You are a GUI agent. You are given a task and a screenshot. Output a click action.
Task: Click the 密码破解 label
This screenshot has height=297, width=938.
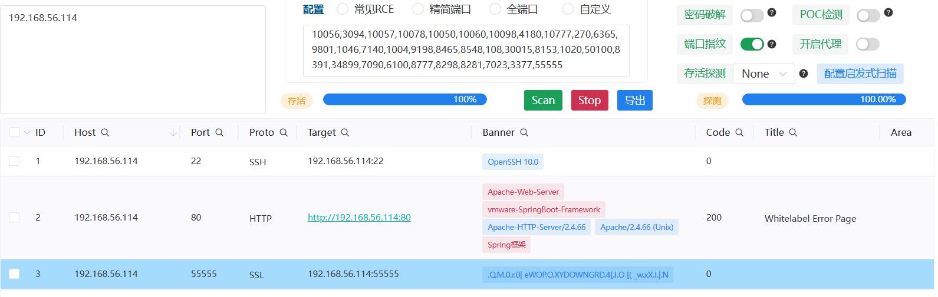[x=705, y=15]
